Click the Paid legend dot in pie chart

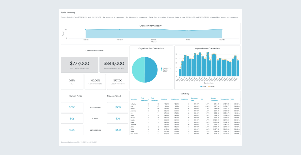tap(162, 68)
